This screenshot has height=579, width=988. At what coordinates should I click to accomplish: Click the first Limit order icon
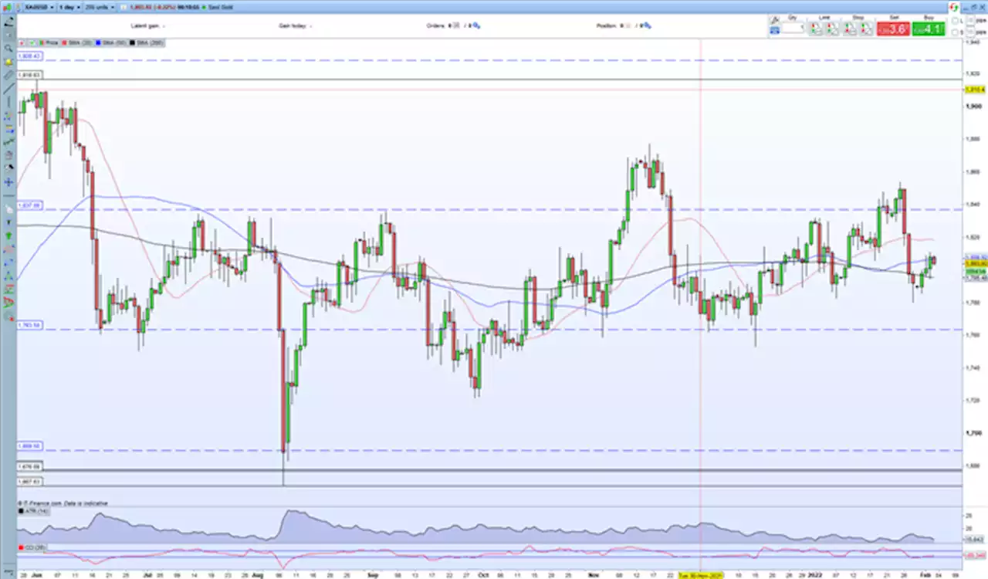pyautogui.click(x=815, y=29)
